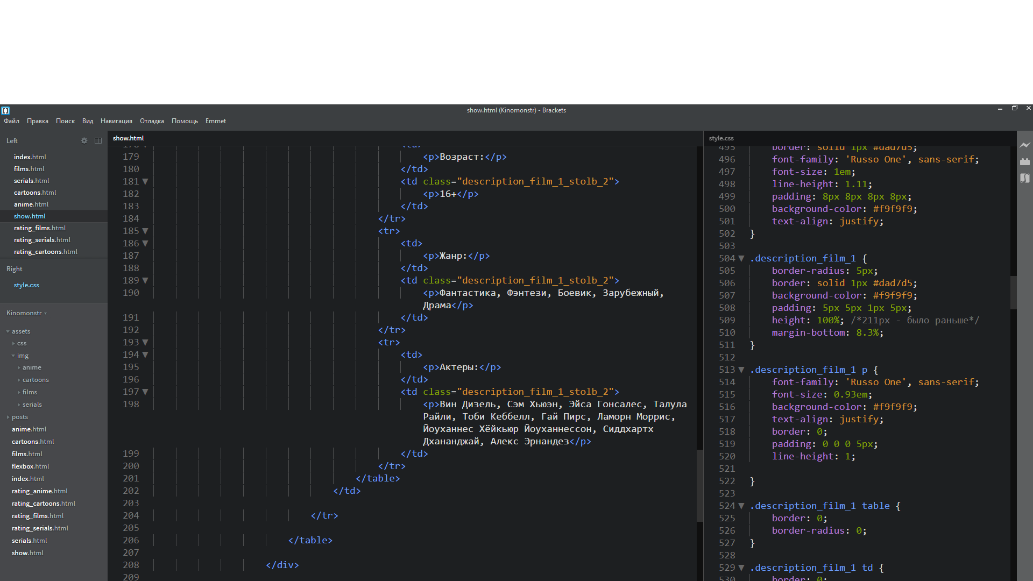The image size is (1033, 581).
Task: Place cursor on line 190 genre text
Action: coord(543,299)
